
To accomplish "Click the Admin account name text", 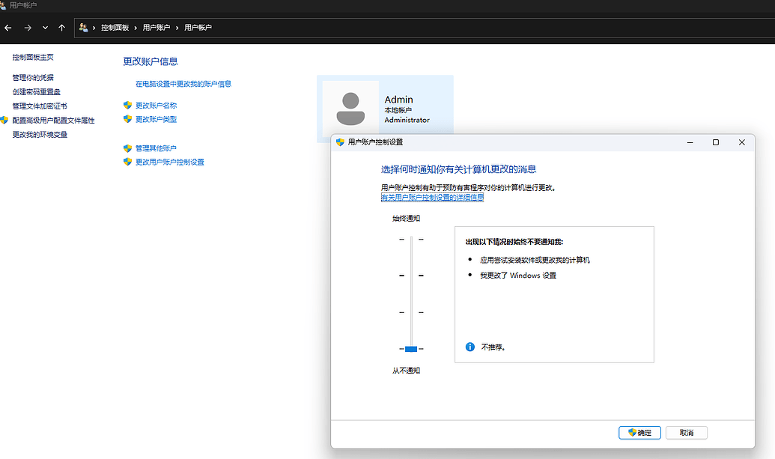I will coord(399,100).
